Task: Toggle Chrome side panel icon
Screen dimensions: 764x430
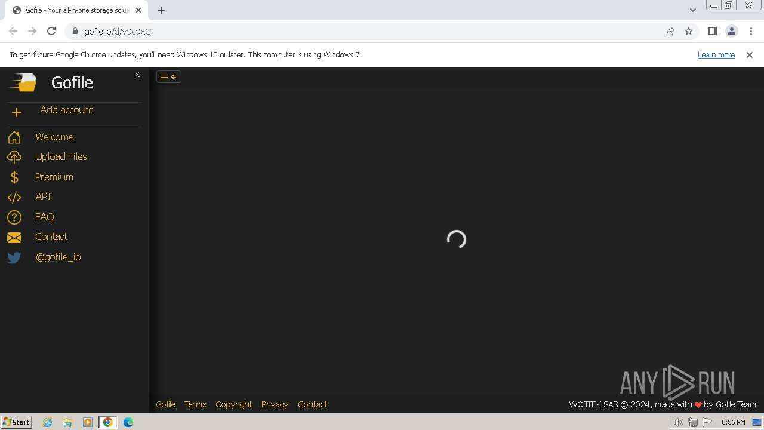Action: 713,31
